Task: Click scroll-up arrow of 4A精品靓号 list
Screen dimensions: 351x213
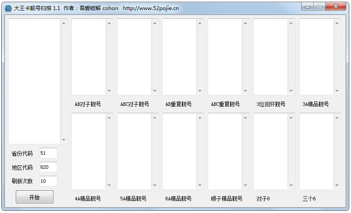Action: click(x=109, y=118)
